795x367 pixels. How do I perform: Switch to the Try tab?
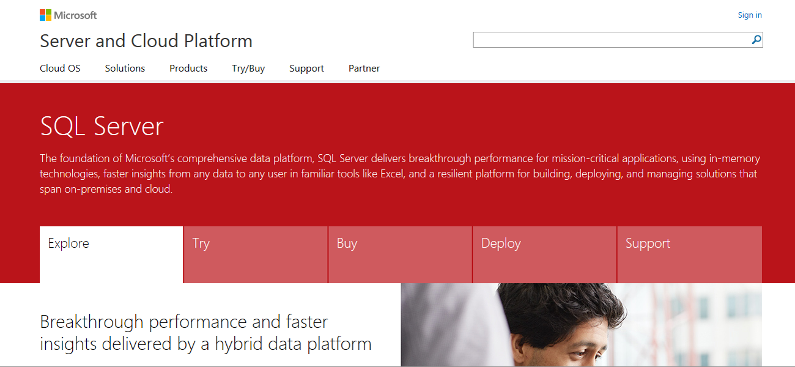[256, 254]
